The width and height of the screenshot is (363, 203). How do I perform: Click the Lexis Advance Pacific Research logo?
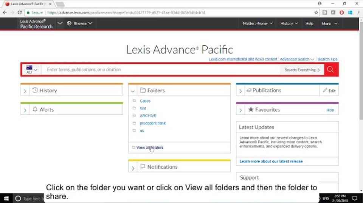(x=36, y=24)
